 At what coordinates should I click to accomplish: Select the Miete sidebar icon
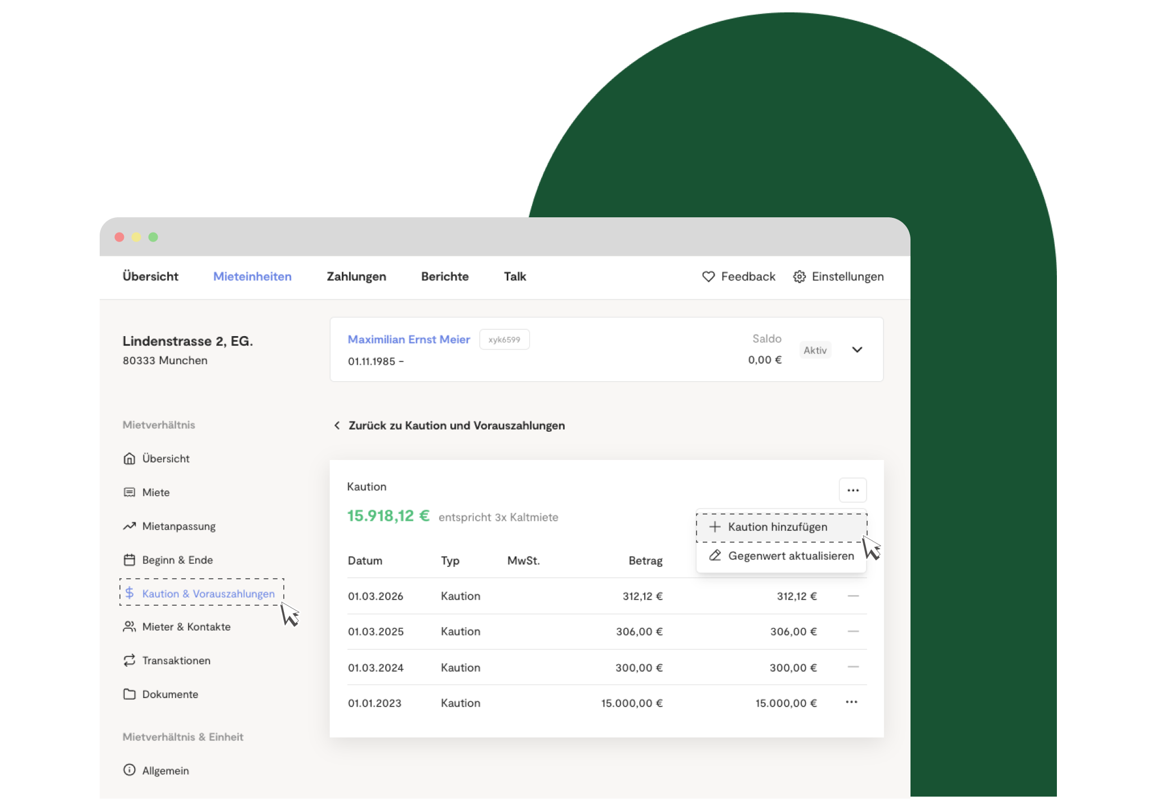pos(130,492)
